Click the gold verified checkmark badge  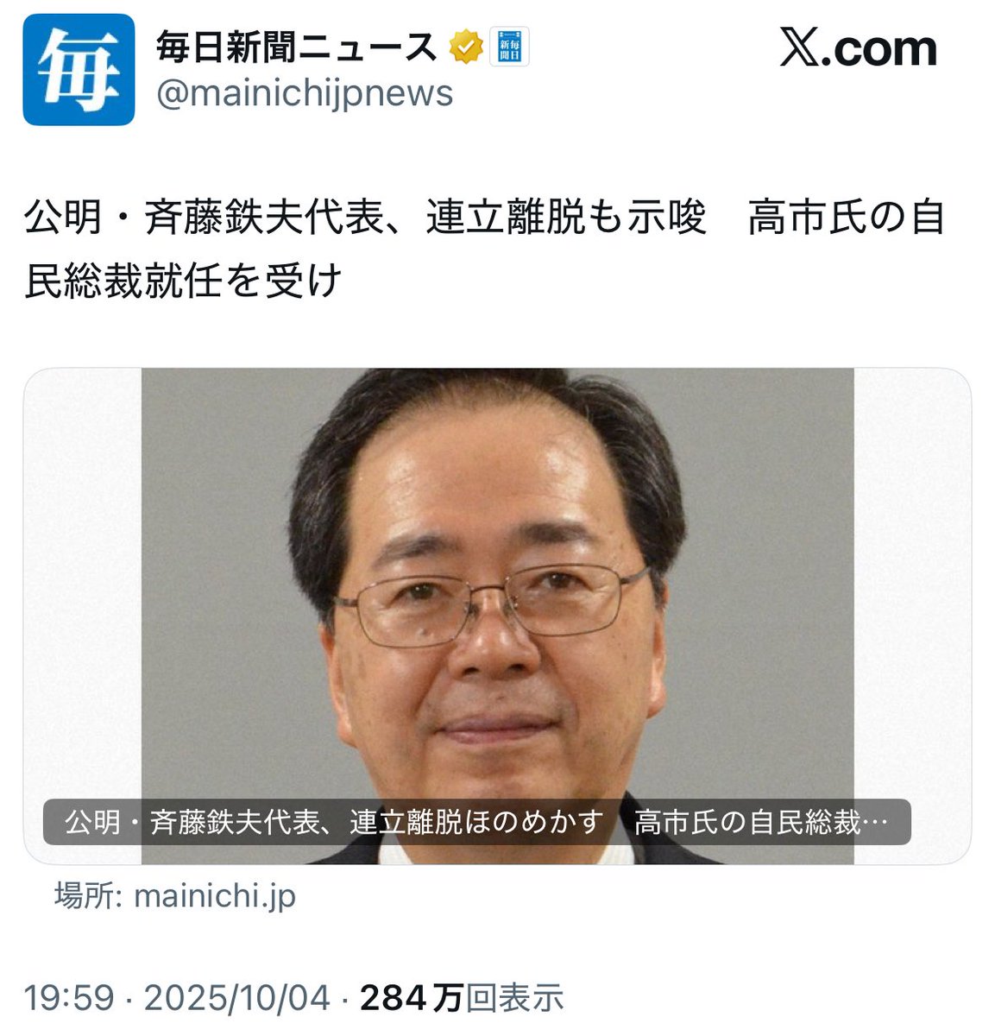(466, 47)
